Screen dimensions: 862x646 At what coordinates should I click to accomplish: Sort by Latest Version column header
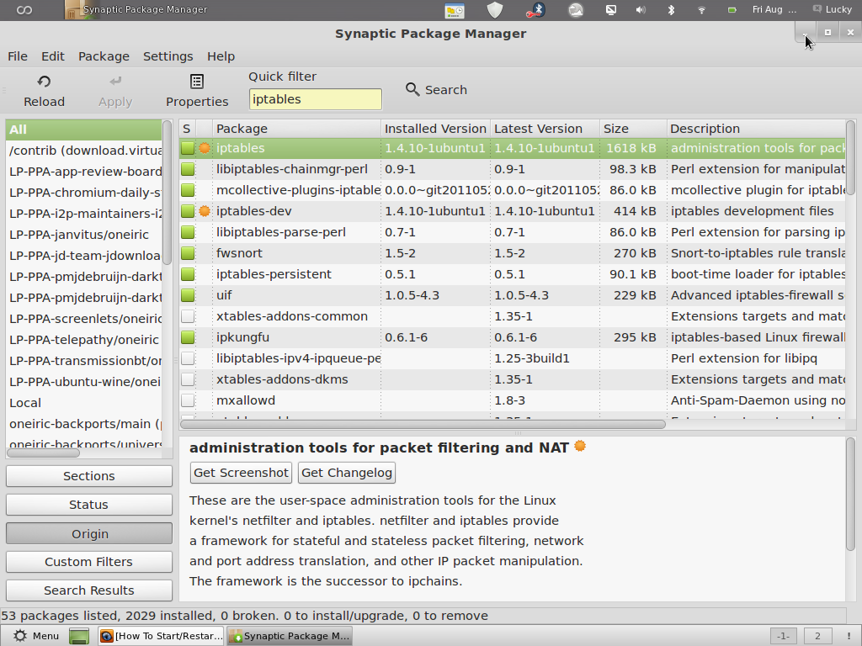[x=545, y=129]
